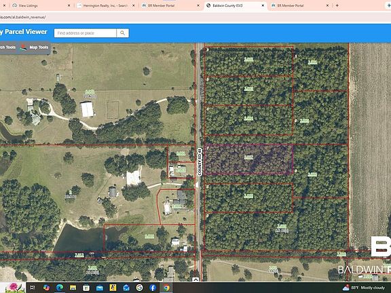Click the browser address bar URL
This screenshot has width=391, height=293.
pyautogui.click(x=23, y=17)
